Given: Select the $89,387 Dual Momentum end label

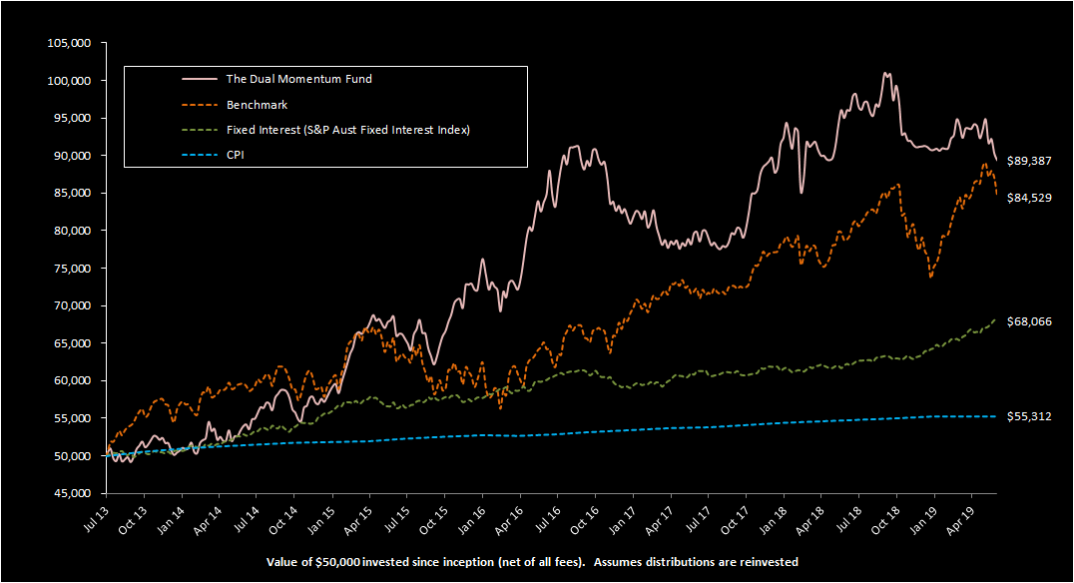Looking at the screenshot, I should point(1031,162).
